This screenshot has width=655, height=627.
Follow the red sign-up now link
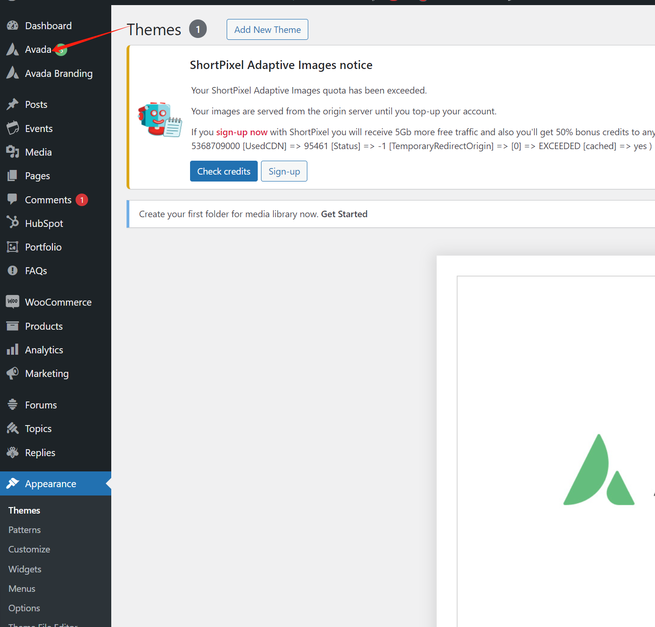pyautogui.click(x=242, y=132)
